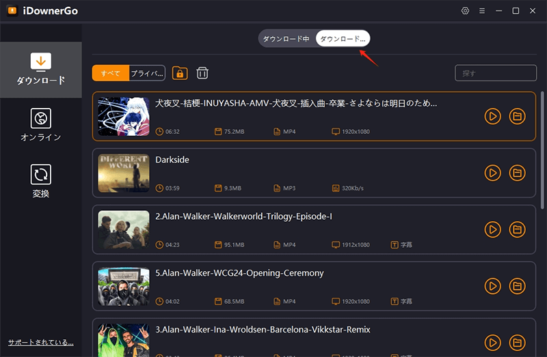Click the Darkside album thumbnail
Image resolution: width=547 pixels, height=357 pixels.
pyautogui.click(x=124, y=173)
